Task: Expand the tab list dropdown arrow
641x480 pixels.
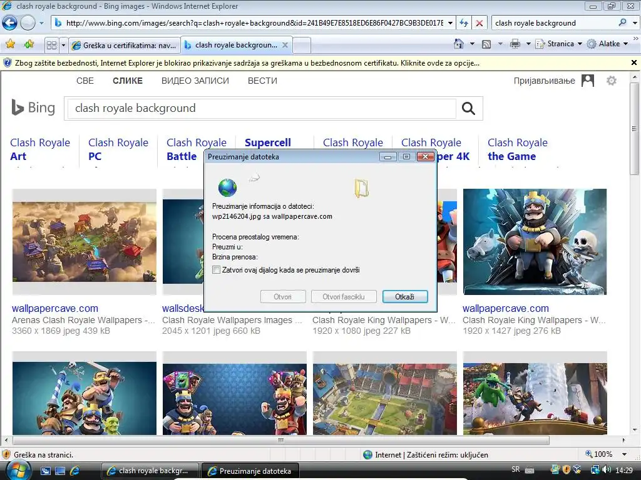Action: click(x=63, y=45)
